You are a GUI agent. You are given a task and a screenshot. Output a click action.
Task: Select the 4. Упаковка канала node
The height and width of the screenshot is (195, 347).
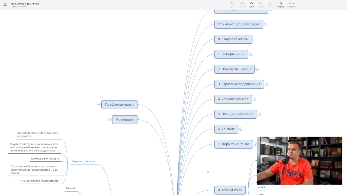233,99
